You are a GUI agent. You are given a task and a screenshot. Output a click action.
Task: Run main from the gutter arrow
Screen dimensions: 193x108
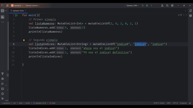point(17,15)
